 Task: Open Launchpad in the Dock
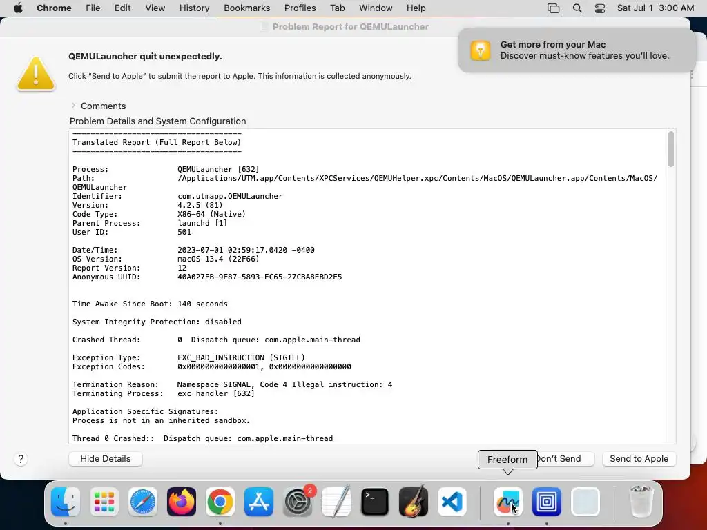104,502
